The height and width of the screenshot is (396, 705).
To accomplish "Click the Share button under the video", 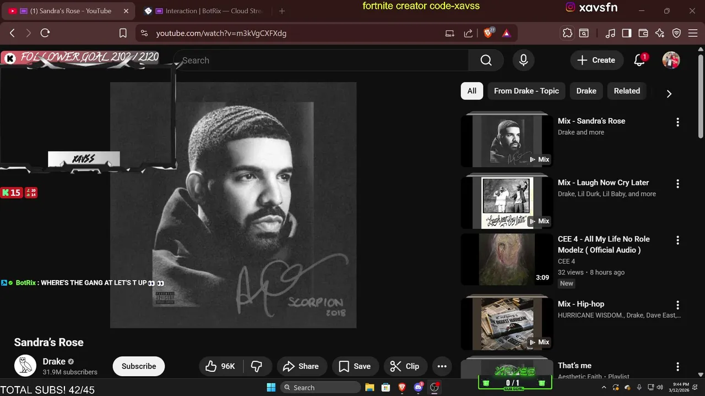I will coord(301,366).
